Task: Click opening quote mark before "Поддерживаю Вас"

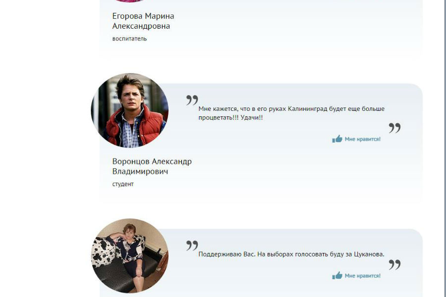Action: (x=192, y=246)
